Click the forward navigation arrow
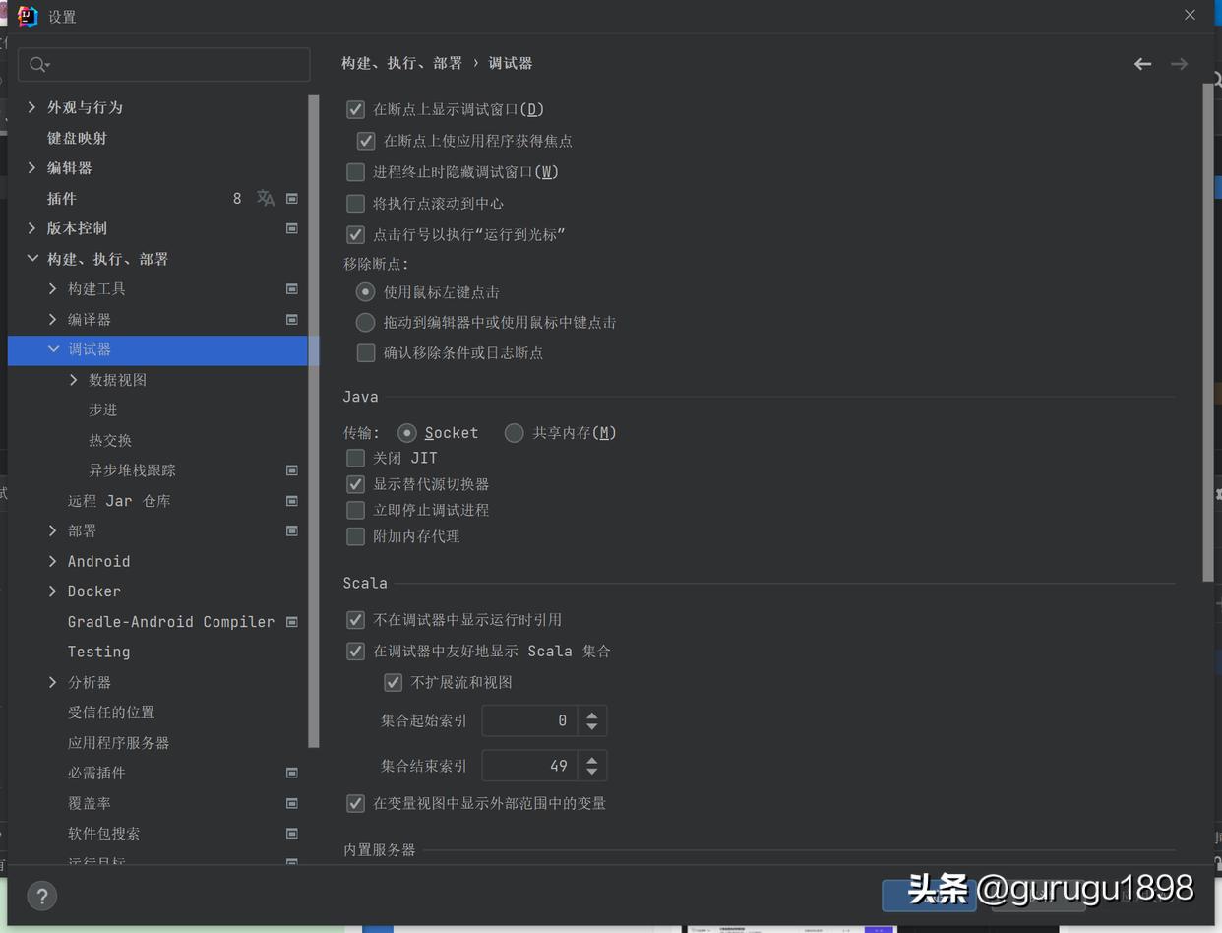1222x933 pixels. click(1179, 63)
